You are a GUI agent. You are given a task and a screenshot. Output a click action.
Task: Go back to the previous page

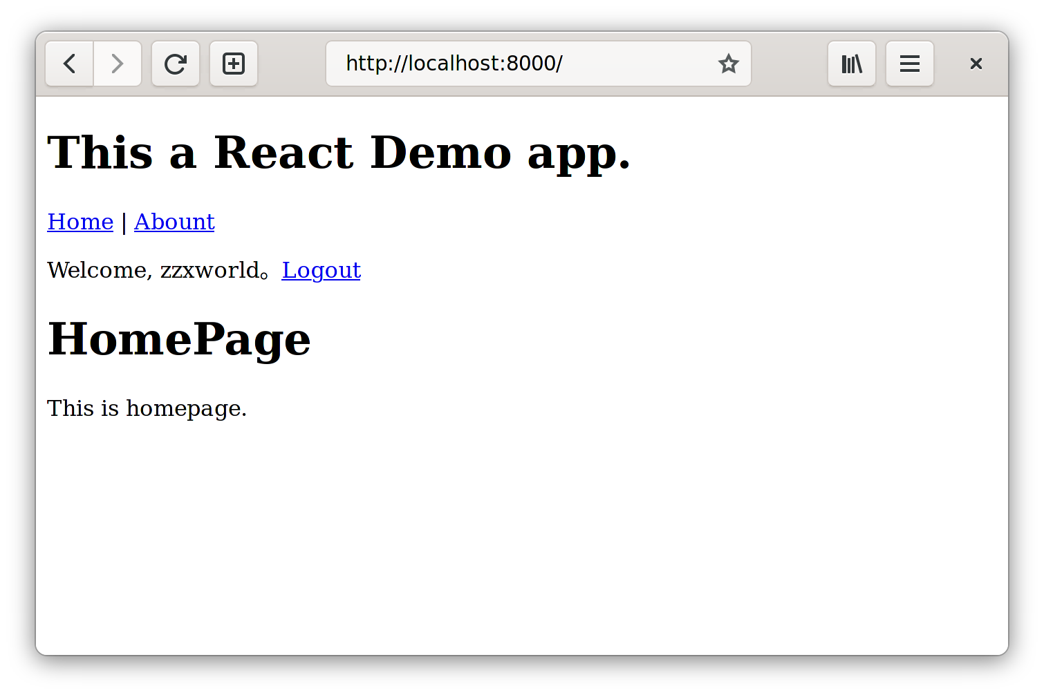coord(69,64)
